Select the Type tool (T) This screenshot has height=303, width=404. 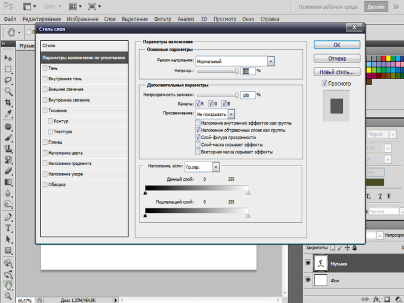point(8,228)
